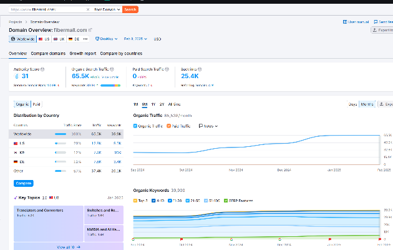Set chart range to 1Y

[x=153, y=104]
